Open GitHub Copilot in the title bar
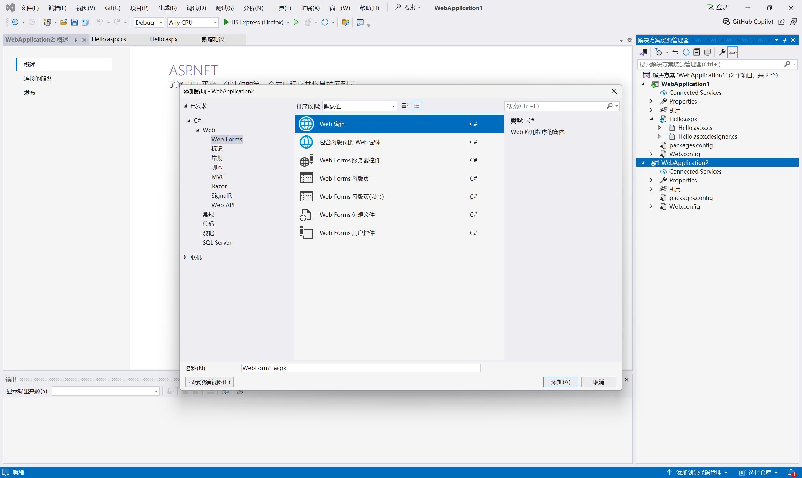This screenshot has width=802, height=478. click(748, 22)
